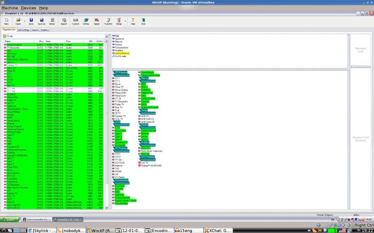Select the yellow highlighted separator bouquet
The width and height of the screenshot is (374, 233).
click(x=122, y=53)
